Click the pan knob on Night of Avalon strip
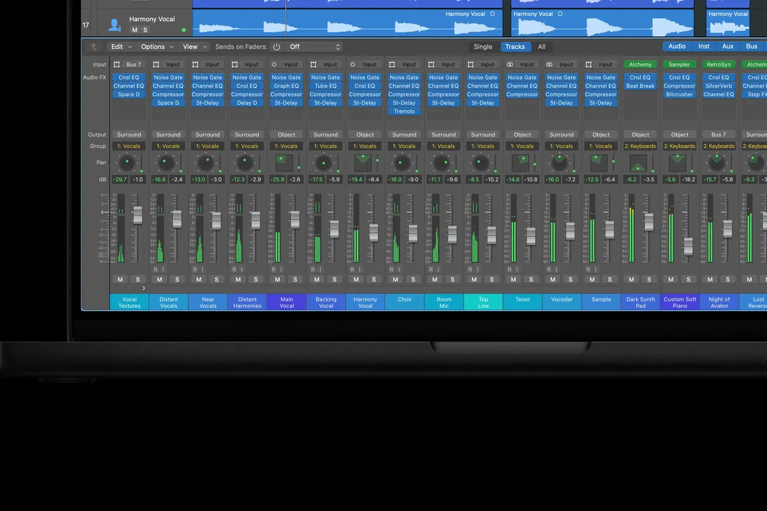Image resolution: width=767 pixels, height=511 pixels. pyautogui.click(x=717, y=163)
